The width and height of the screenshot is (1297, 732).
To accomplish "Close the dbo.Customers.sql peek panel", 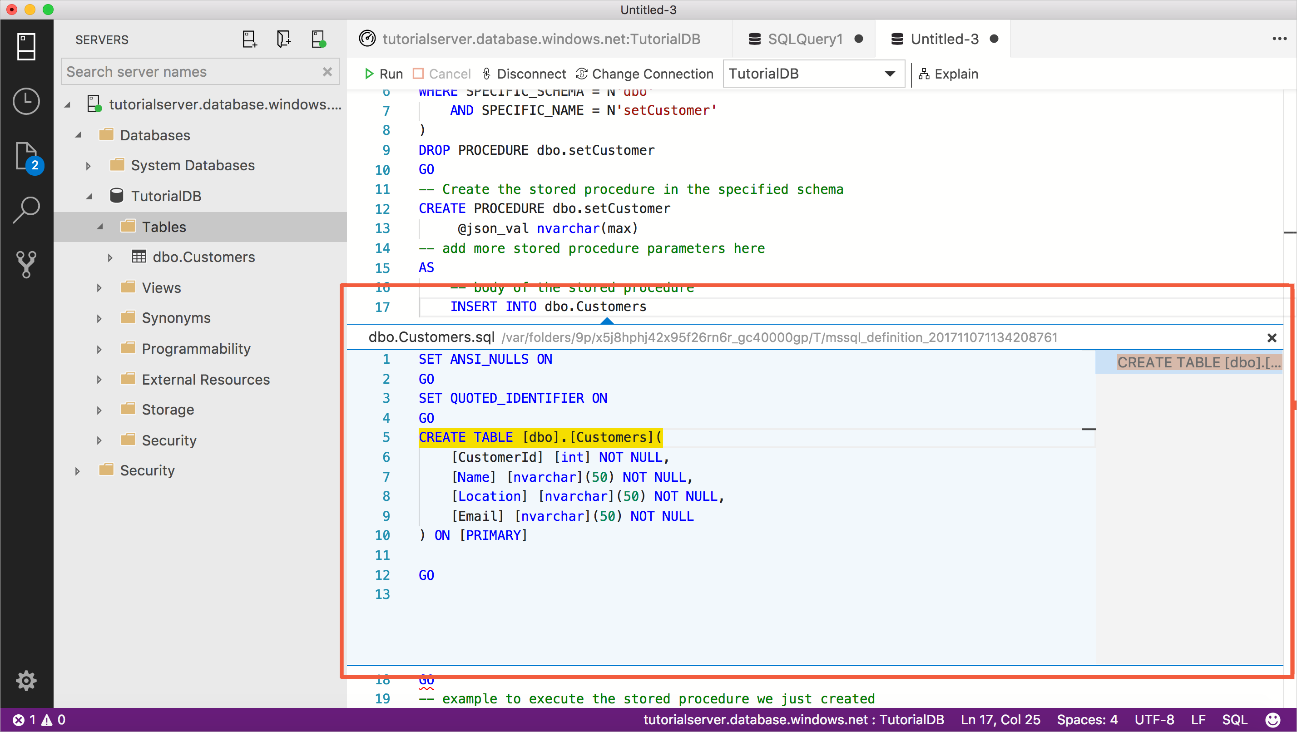I will pyautogui.click(x=1272, y=337).
